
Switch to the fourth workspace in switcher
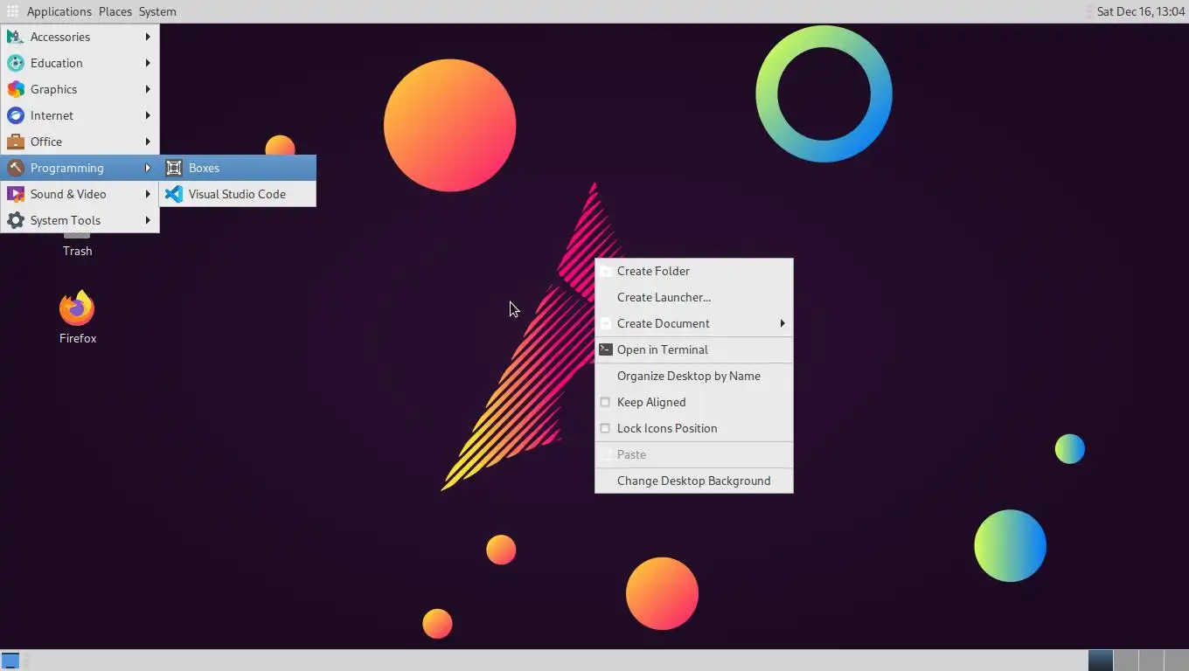(1176, 661)
